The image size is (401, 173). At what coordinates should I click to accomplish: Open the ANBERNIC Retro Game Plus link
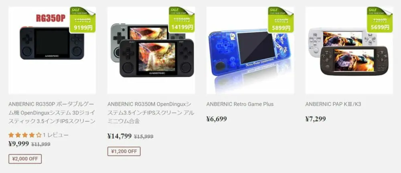point(240,104)
